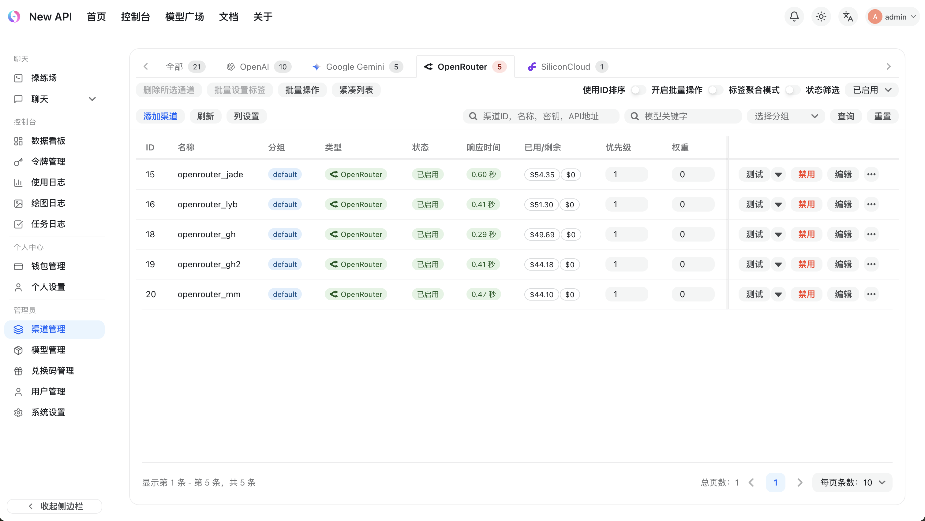Open the 状态筛选 已启用 dropdown
925x521 pixels.
[x=871, y=90]
